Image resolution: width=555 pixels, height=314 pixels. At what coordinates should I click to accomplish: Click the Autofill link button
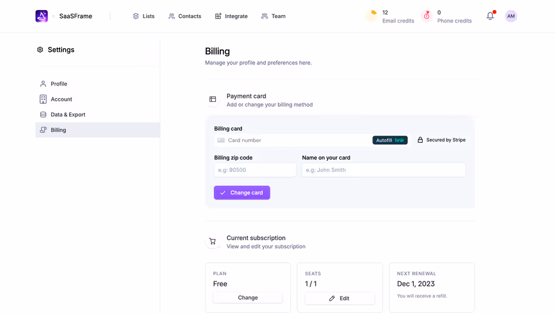click(389, 140)
